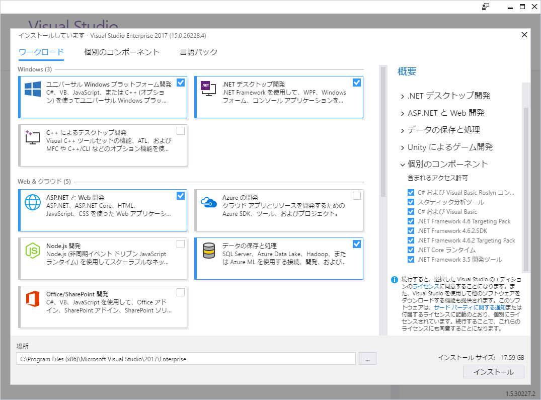Uncheck .NET Framework 3.5 開発ツール component
The image size is (541, 400).
pyautogui.click(x=411, y=259)
